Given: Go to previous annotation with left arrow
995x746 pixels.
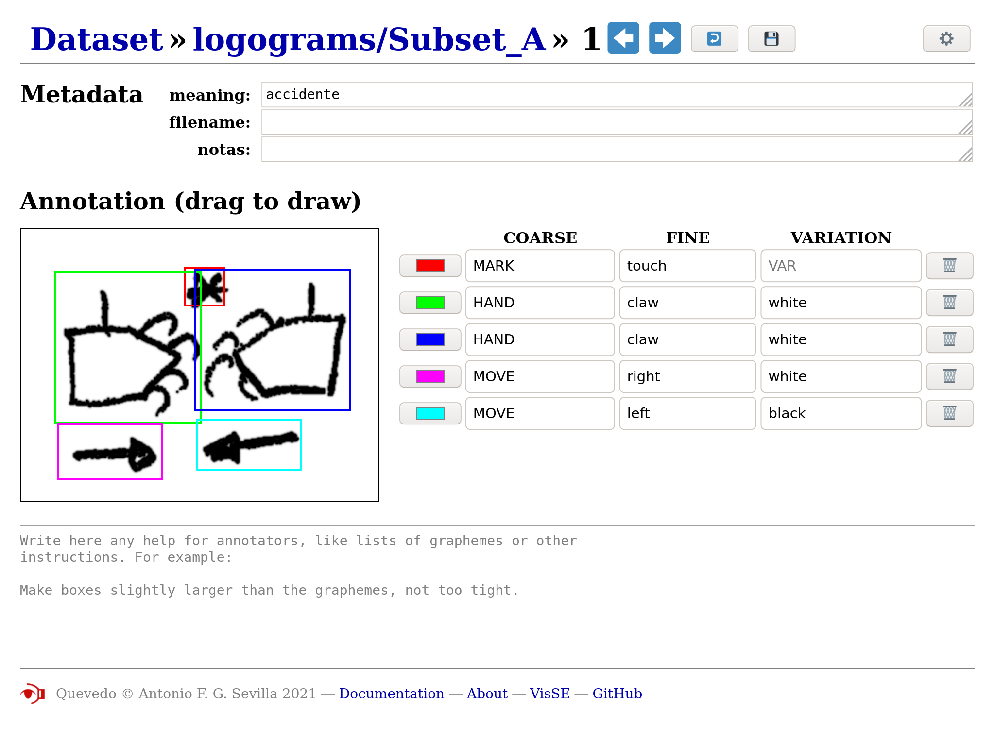Looking at the screenshot, I should click(623, 38).
